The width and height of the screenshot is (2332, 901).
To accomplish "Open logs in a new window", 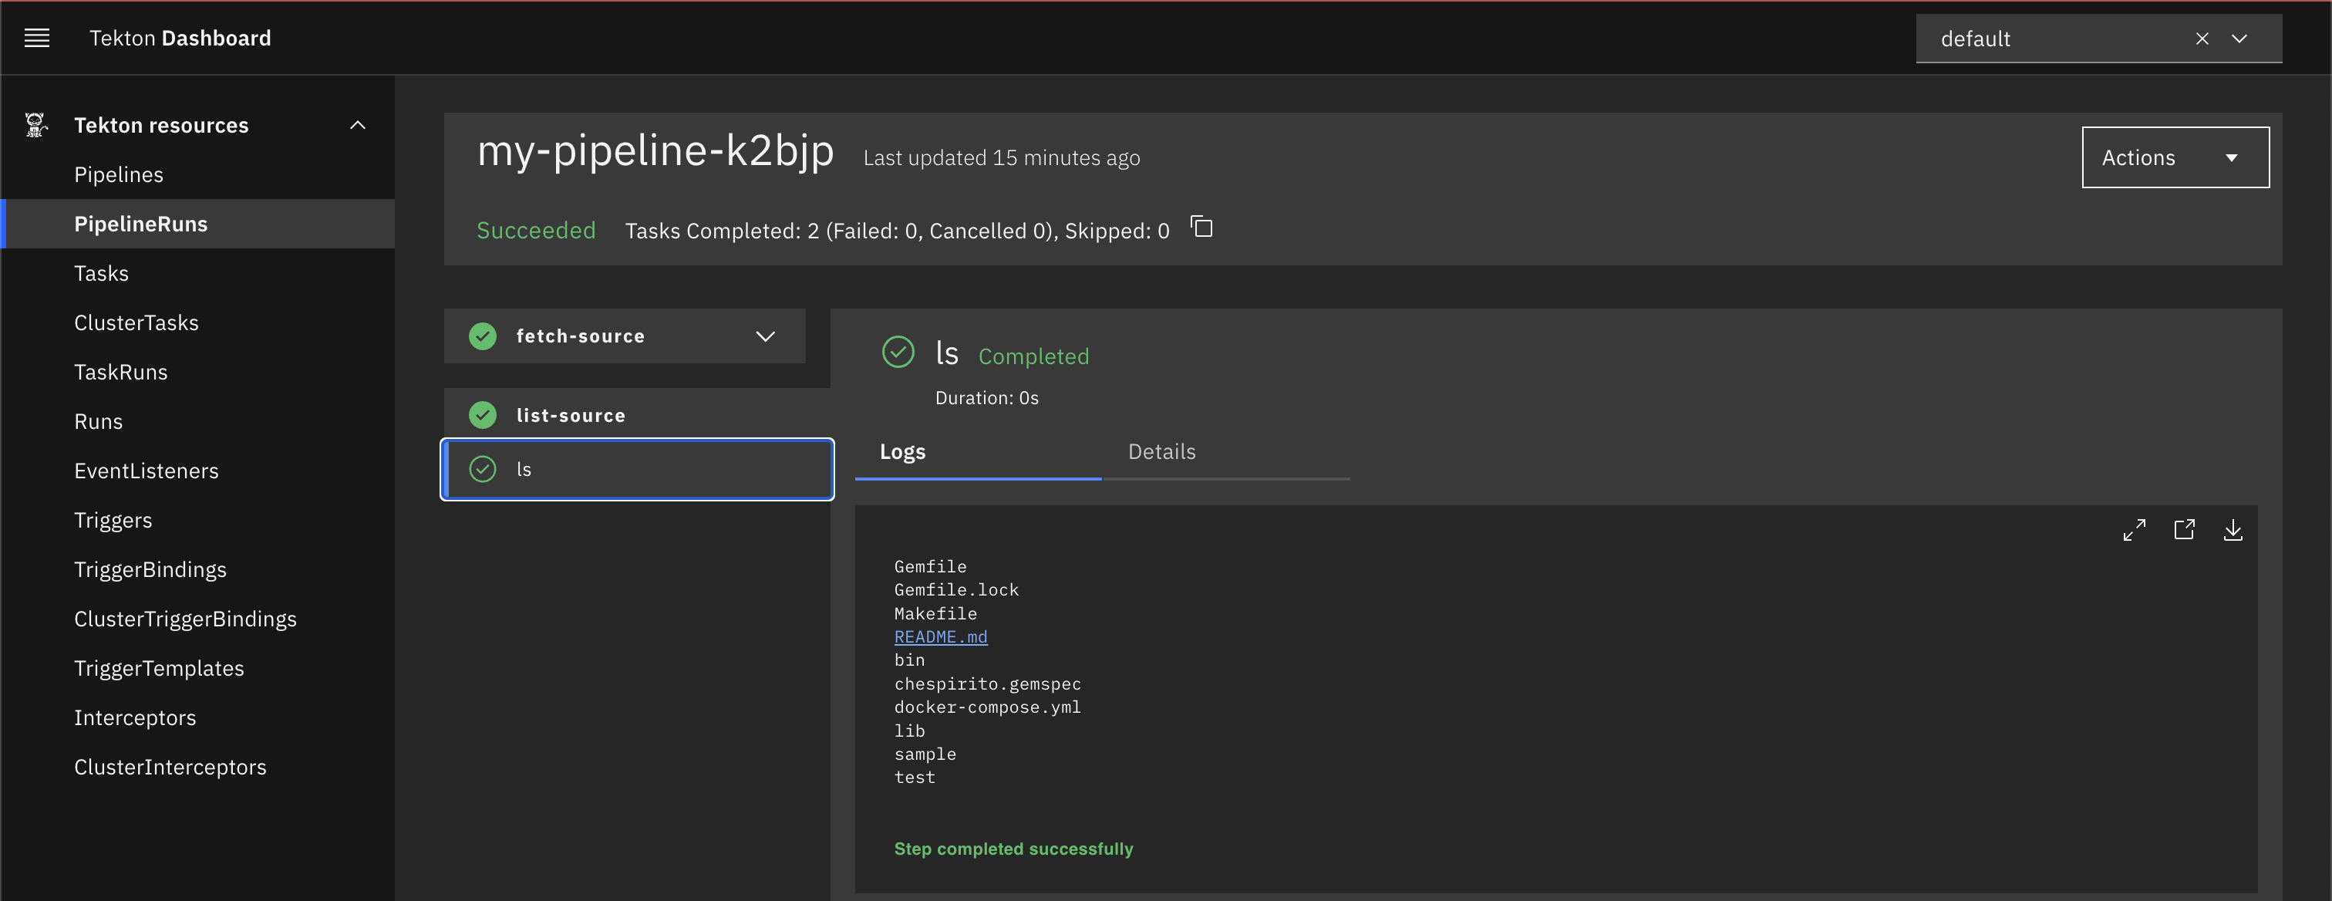I will tap(2183, 530).
